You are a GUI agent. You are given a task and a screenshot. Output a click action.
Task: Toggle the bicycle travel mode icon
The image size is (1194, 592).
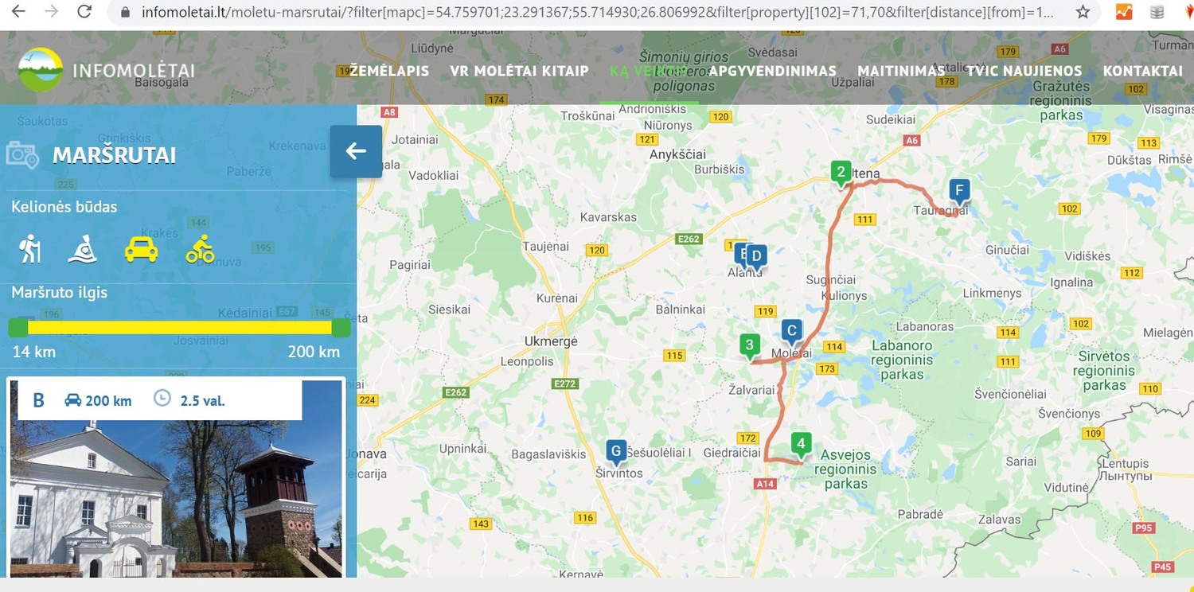pos(200,249)
